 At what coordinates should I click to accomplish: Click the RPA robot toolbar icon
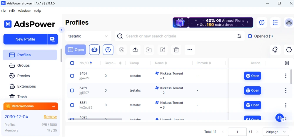pos(94,50)
